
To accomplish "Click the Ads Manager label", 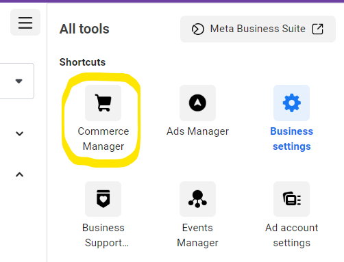I will (197, 131).
